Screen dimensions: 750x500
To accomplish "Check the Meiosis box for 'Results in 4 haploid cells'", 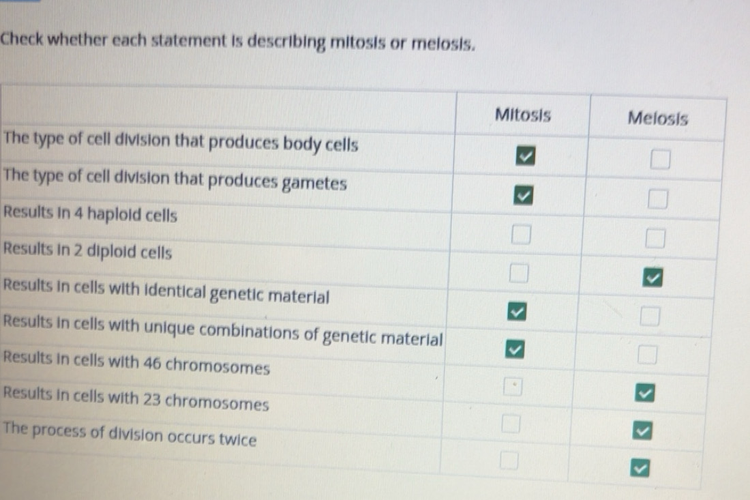I will pyautogui.click(x=653, y=238).
